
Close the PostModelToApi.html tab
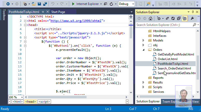point(48,12)
